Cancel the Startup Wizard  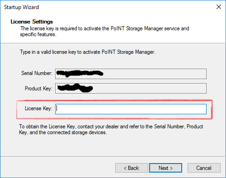(204, 168)
